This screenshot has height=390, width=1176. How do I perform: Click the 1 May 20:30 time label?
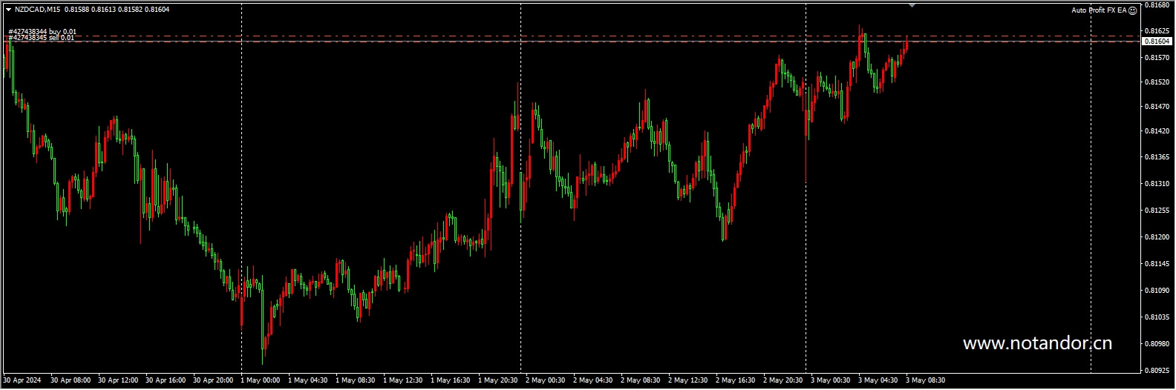498,380
